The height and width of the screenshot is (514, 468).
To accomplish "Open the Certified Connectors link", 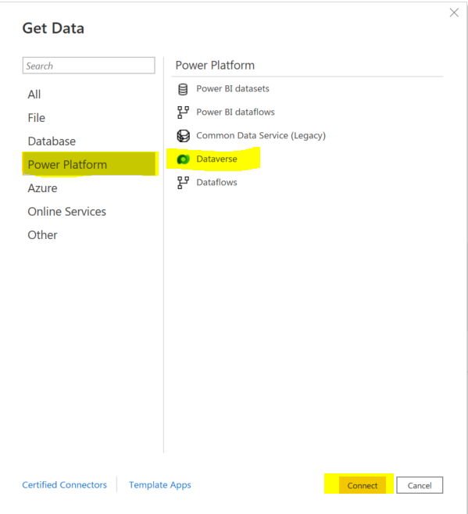I will pos(64,485).
